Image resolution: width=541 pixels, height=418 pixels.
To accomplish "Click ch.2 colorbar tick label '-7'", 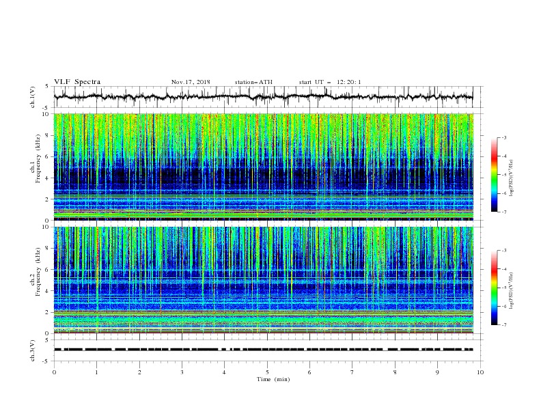I will (x=503, y=325).
